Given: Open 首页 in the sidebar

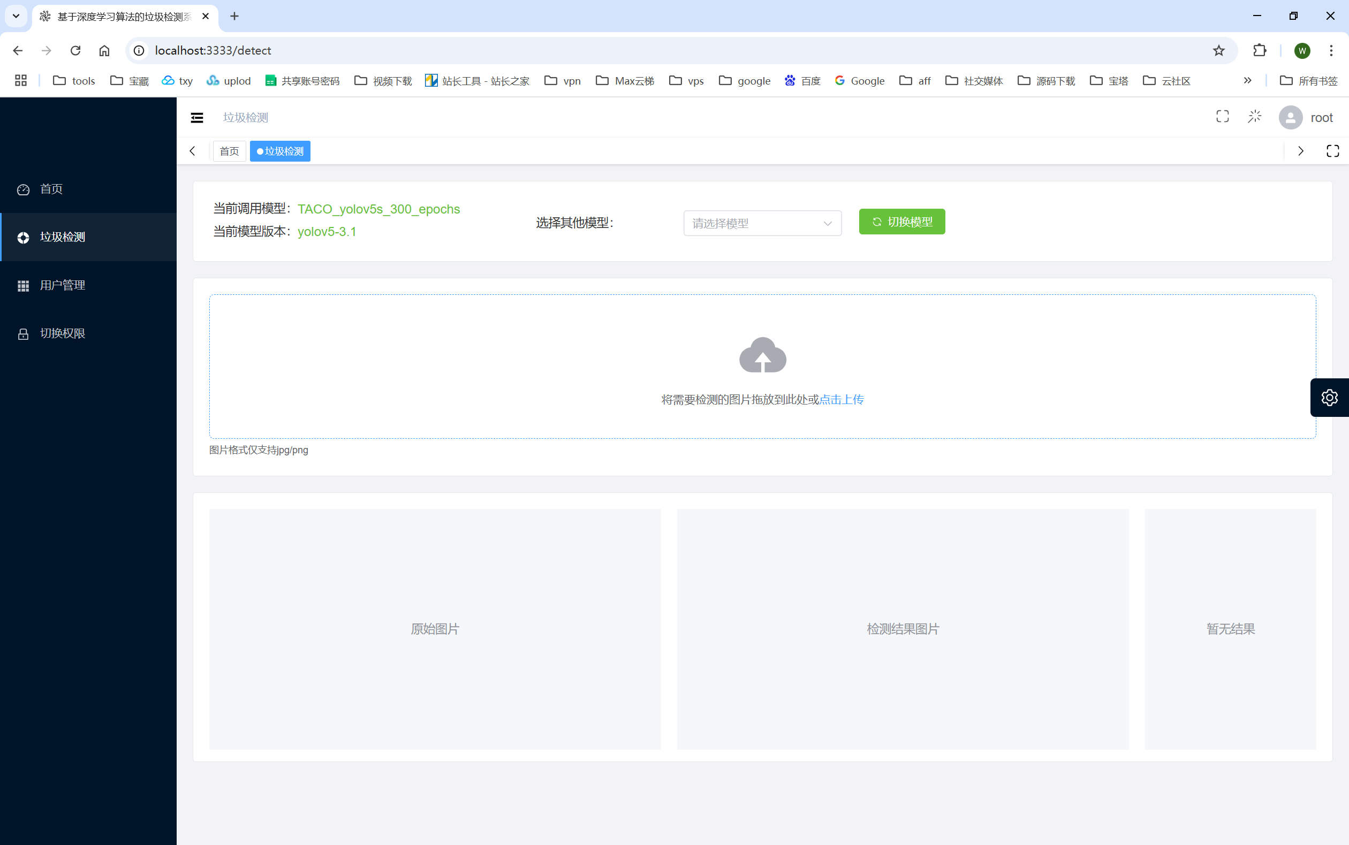Looking at the screenshot, I should [88, 189].
